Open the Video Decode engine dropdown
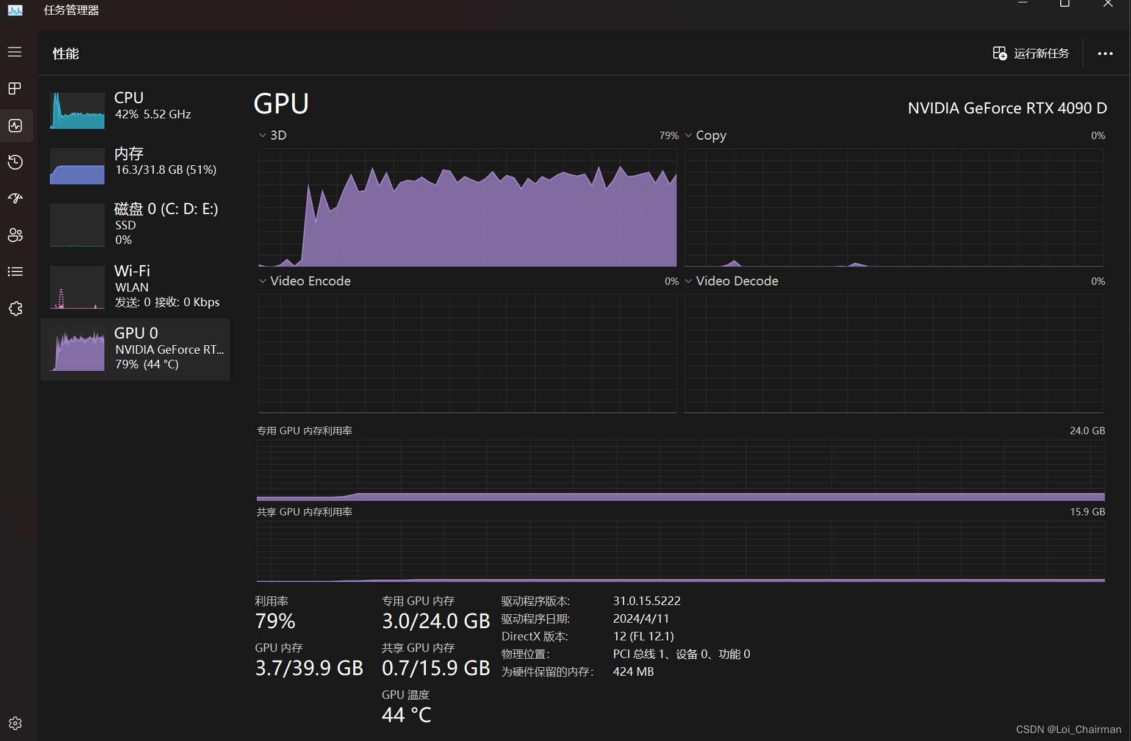 [688, 281]
